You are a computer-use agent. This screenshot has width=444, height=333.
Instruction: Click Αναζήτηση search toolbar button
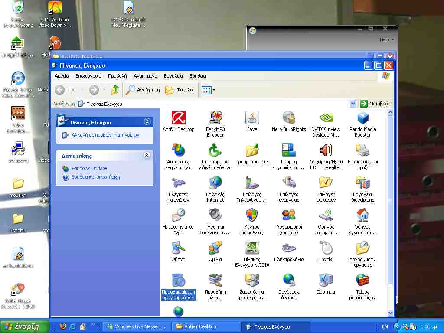143,90
